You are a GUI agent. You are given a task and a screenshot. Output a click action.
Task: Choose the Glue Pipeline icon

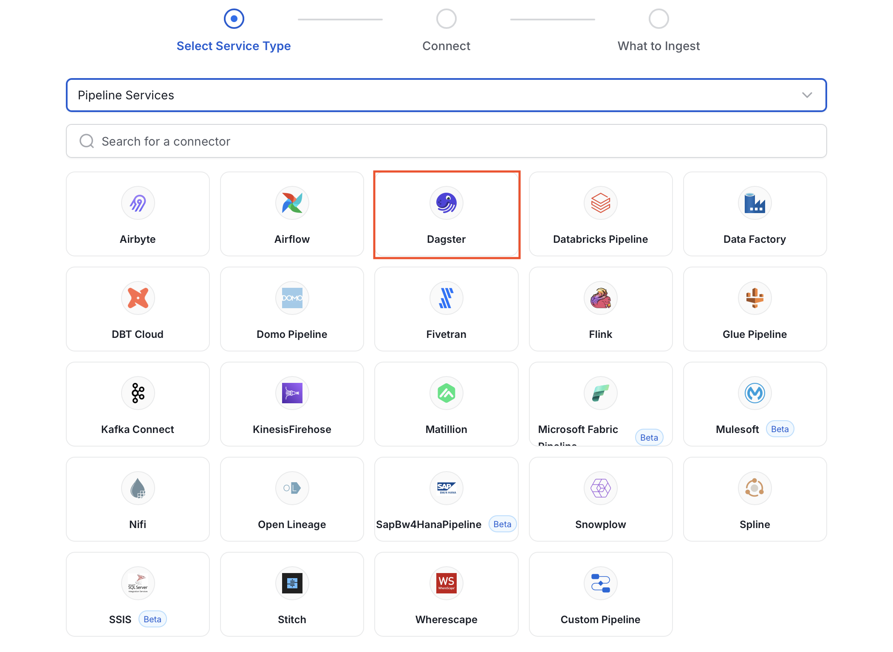click(755, 298)
